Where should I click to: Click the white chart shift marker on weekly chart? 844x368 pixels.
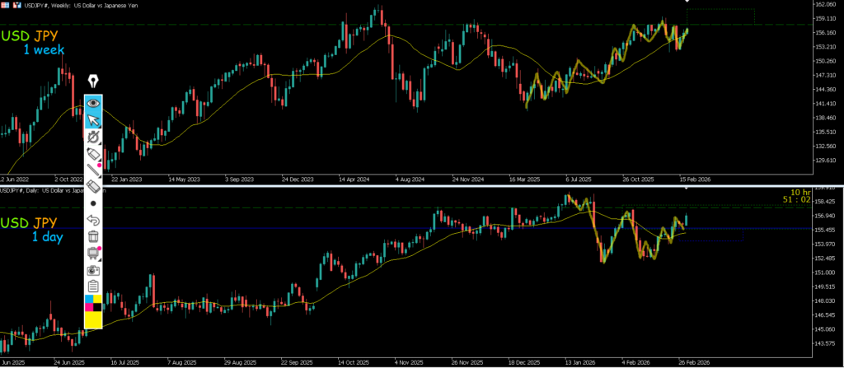[687, 2]
